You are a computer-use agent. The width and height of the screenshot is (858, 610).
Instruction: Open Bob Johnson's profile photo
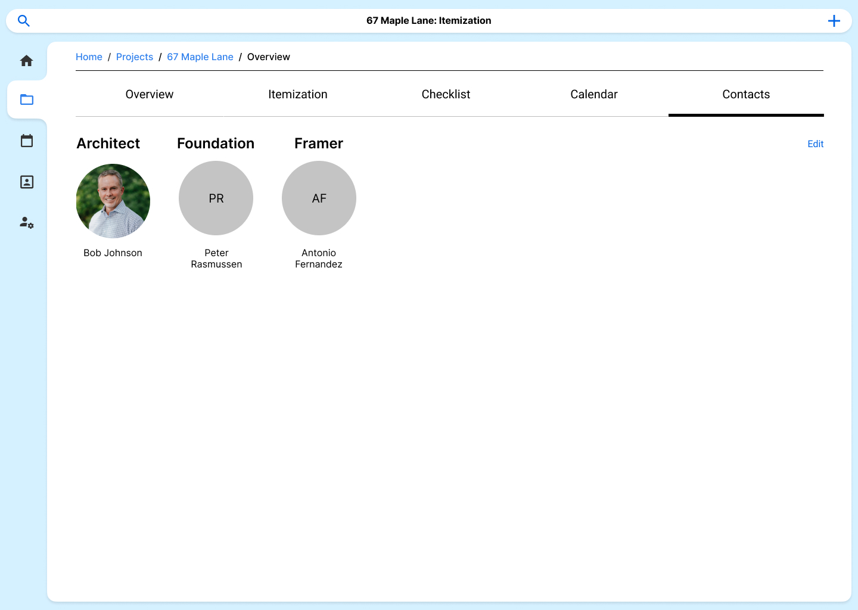pos(113,201)
